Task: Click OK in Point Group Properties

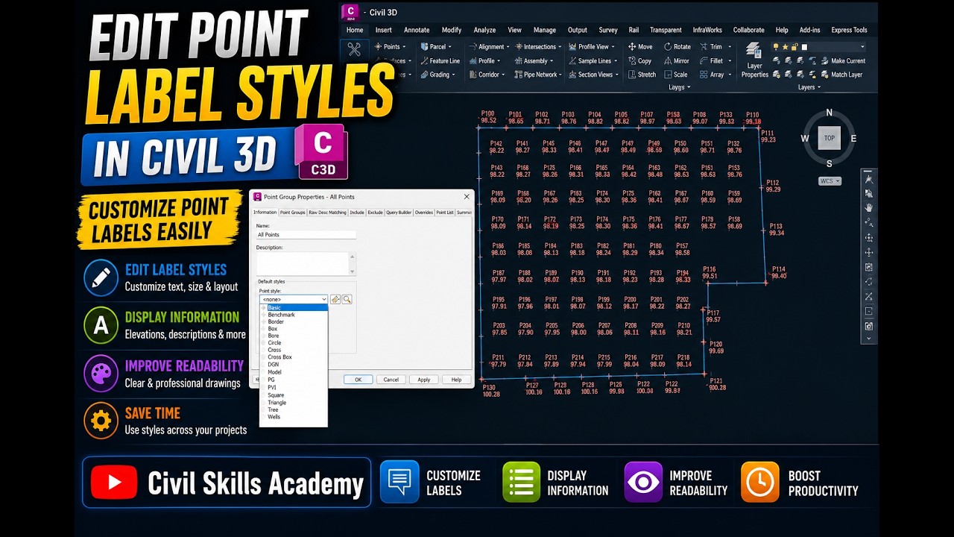Action: [358, 380]
